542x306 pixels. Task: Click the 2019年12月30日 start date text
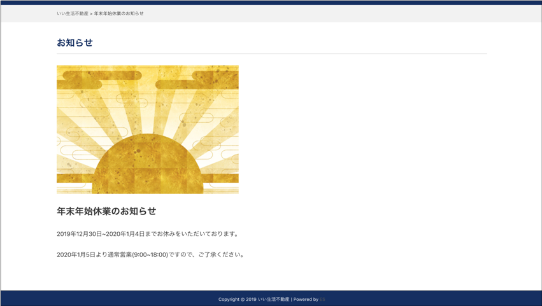coord(78,234)
